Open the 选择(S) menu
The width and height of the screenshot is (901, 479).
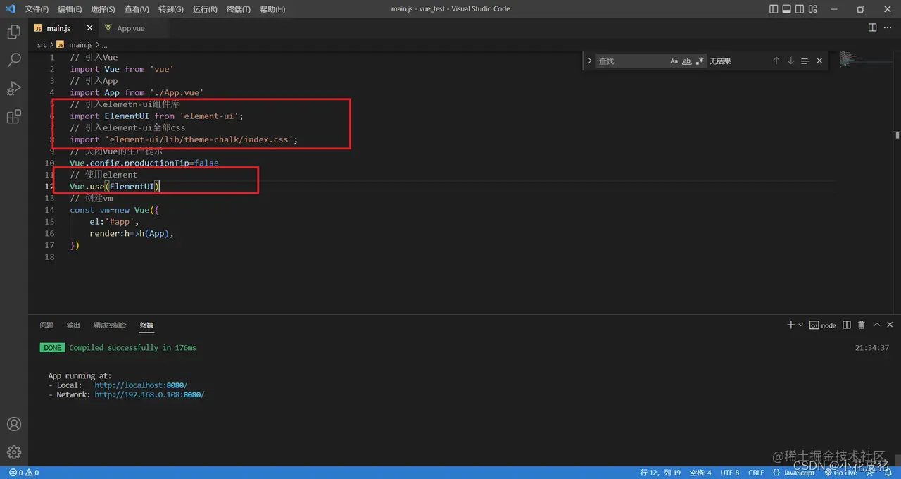103,9
